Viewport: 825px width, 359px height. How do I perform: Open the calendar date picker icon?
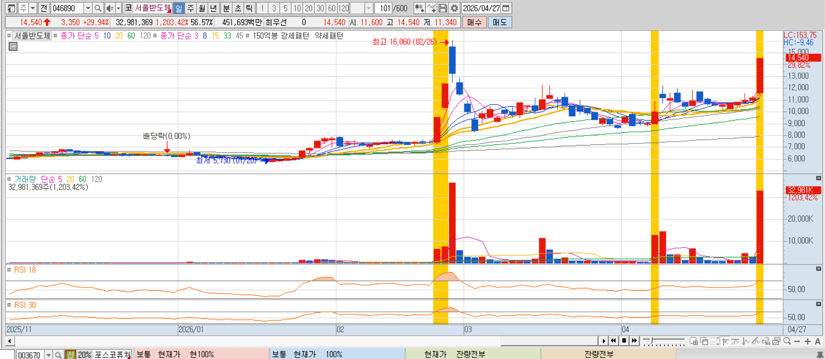506,8
